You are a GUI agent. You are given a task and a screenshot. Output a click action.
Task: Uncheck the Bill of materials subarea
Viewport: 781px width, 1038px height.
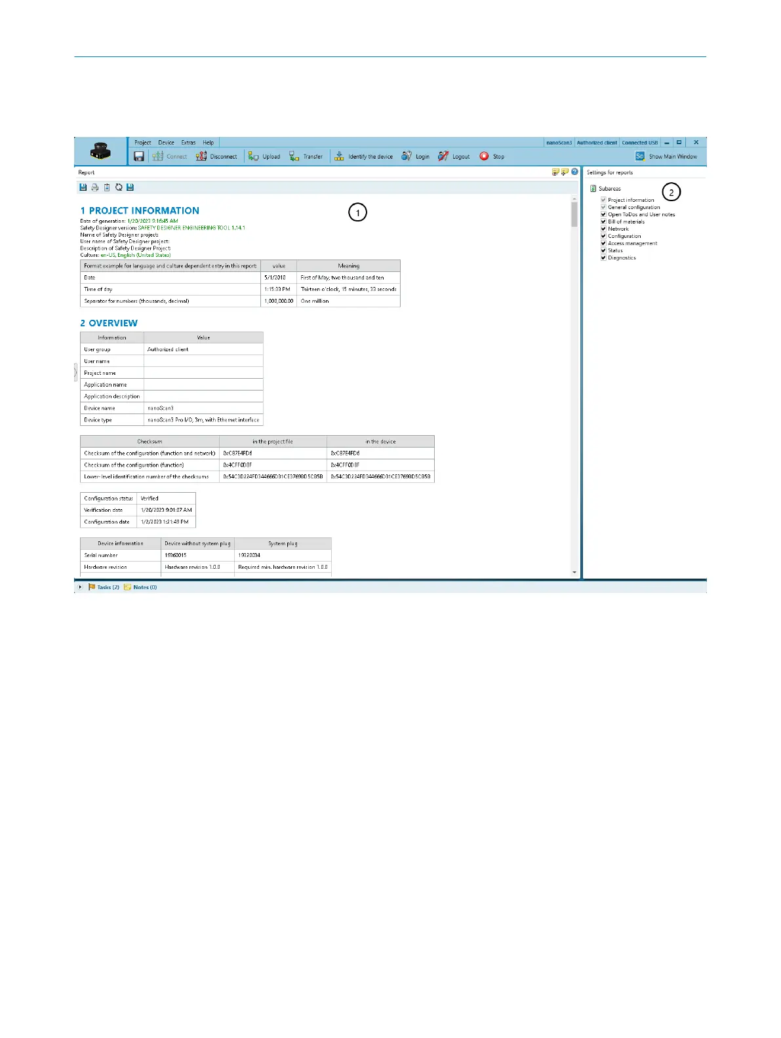603,221
